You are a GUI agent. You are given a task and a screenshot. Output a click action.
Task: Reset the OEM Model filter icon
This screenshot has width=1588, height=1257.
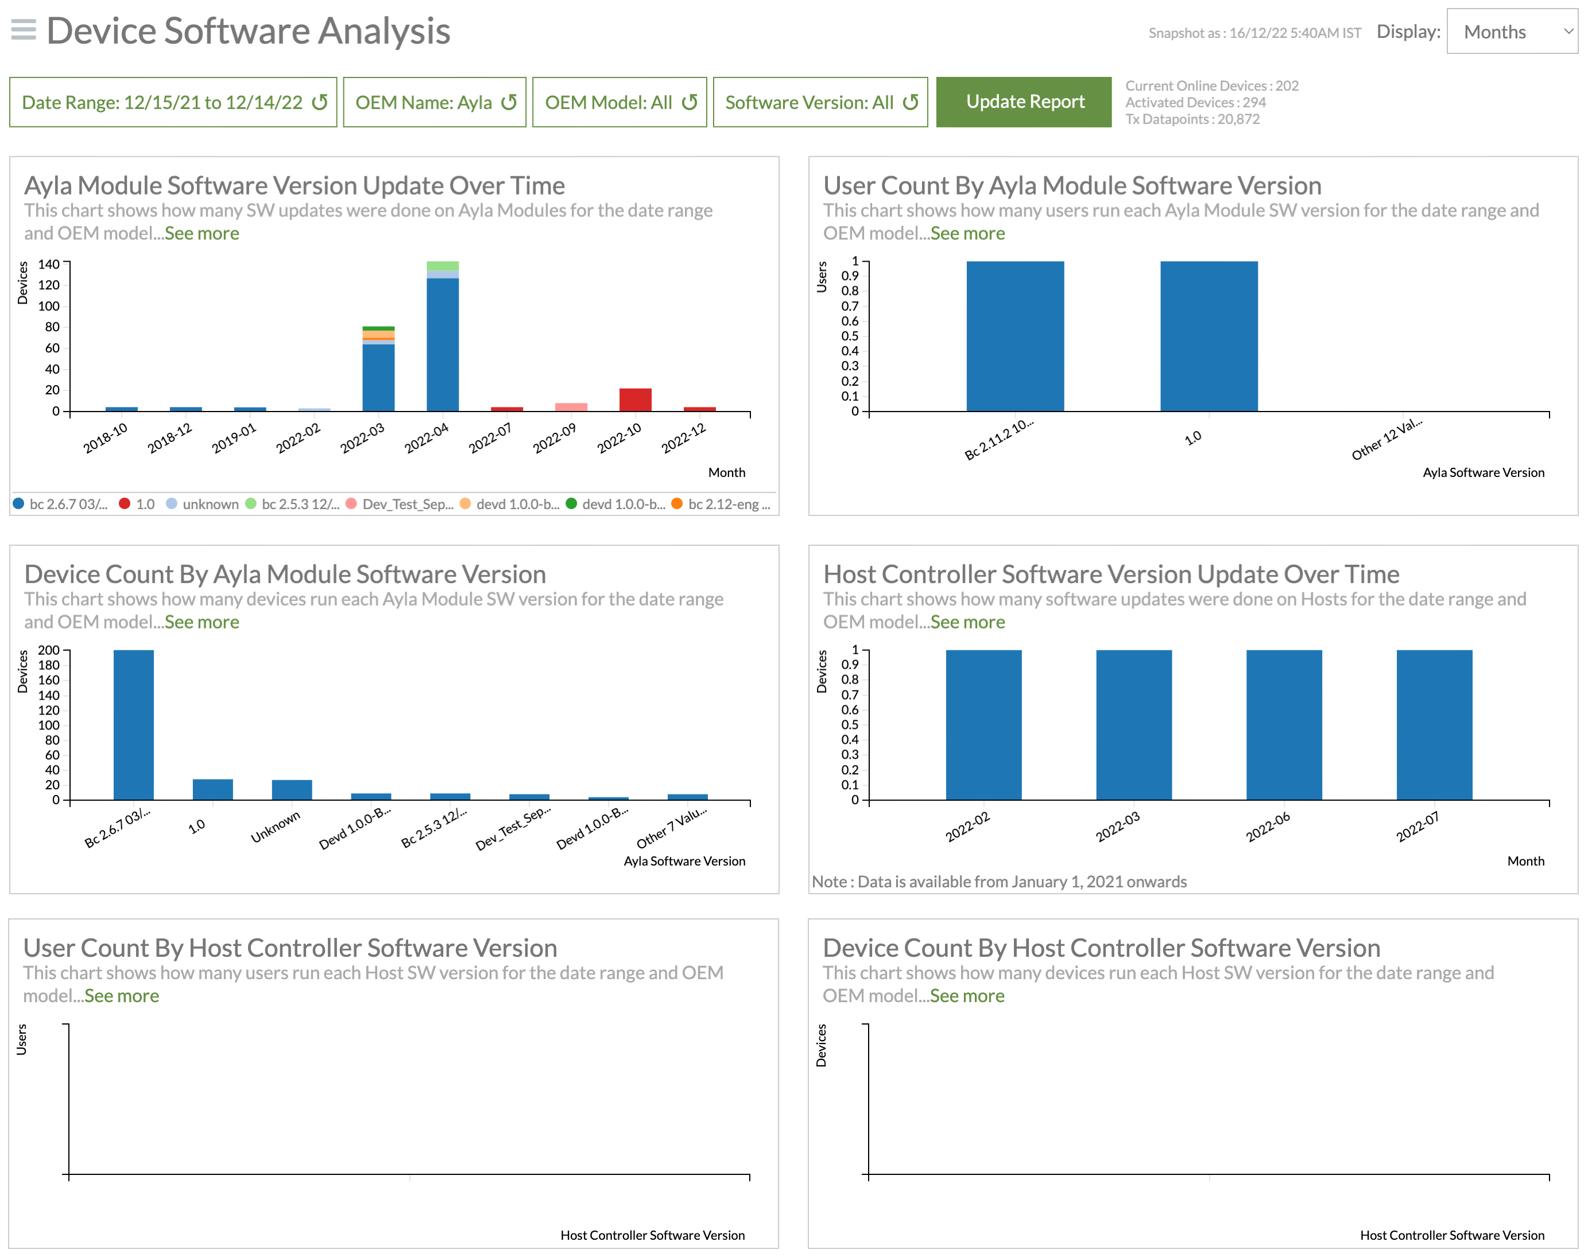pyautogui.click(x=689, y=102)
